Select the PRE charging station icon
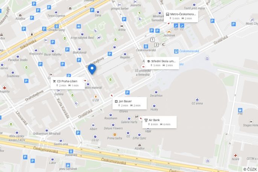 click(x=240, y=110)
